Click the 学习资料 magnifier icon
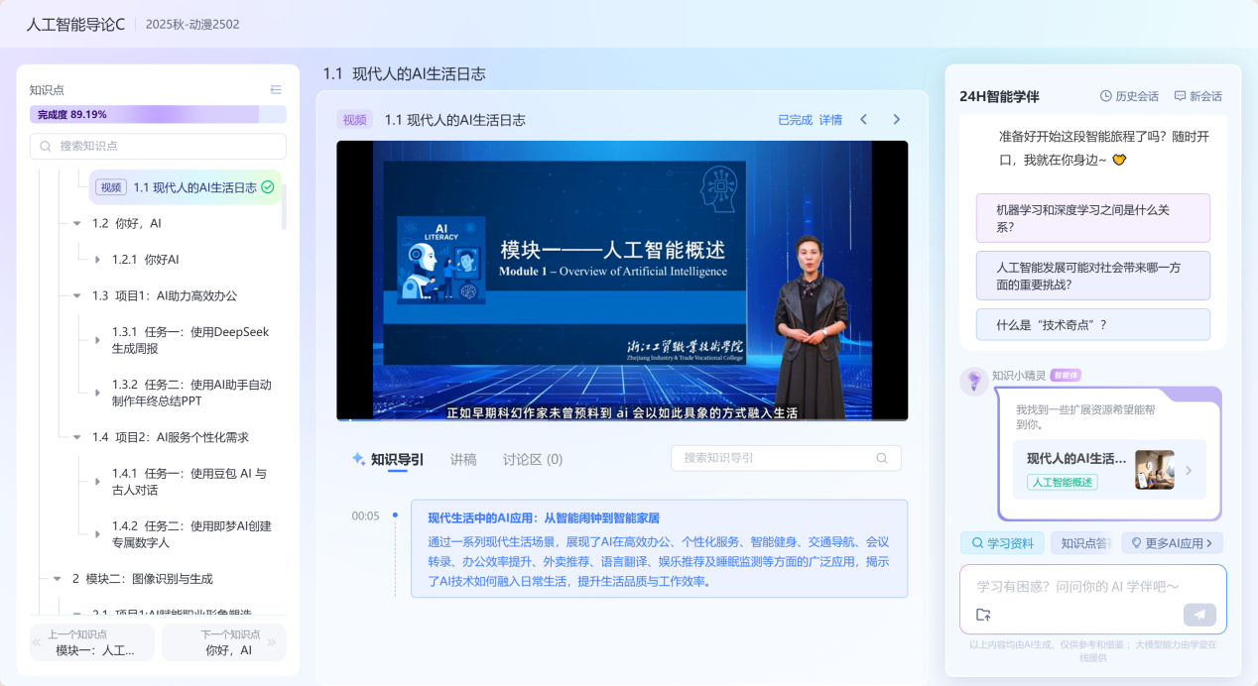The image size is (1258, 686). point(976,542)
